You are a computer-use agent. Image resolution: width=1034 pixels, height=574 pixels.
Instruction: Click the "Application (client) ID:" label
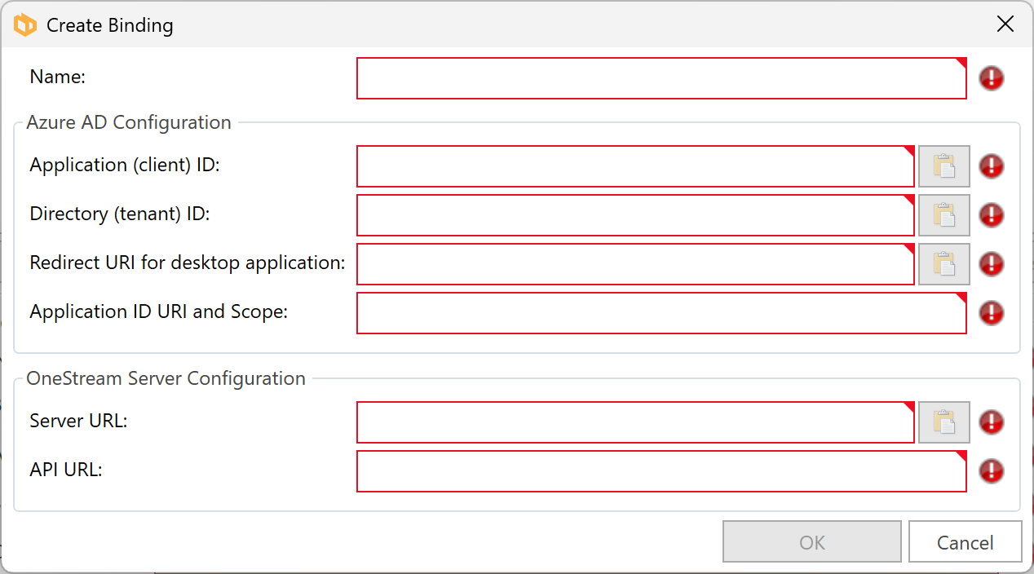[x=126, y=166]
